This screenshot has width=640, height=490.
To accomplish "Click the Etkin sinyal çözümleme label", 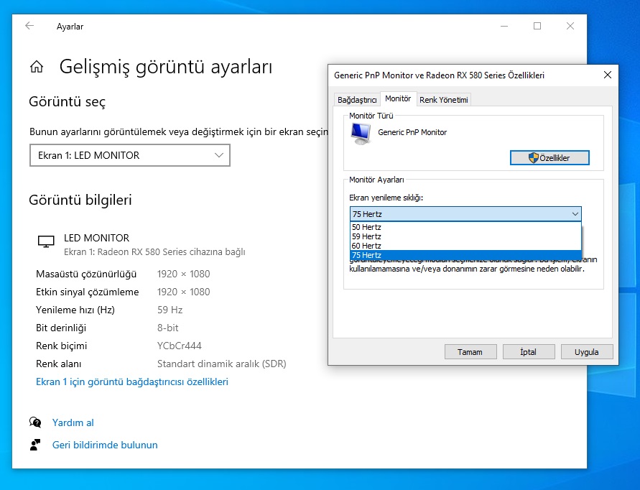I will click(x=88, y=292).
